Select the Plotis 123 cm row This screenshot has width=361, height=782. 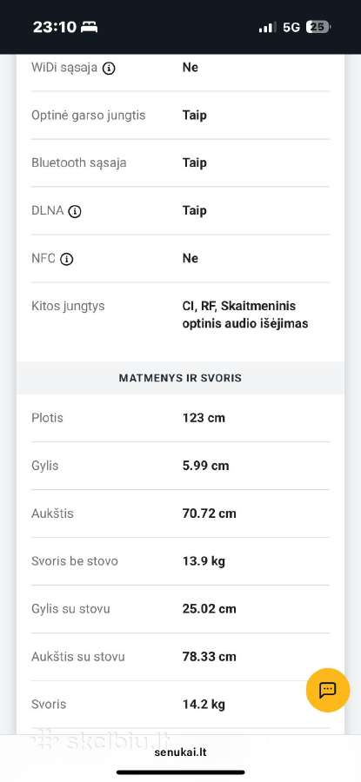pyautogui.click(x=180, y=418)
